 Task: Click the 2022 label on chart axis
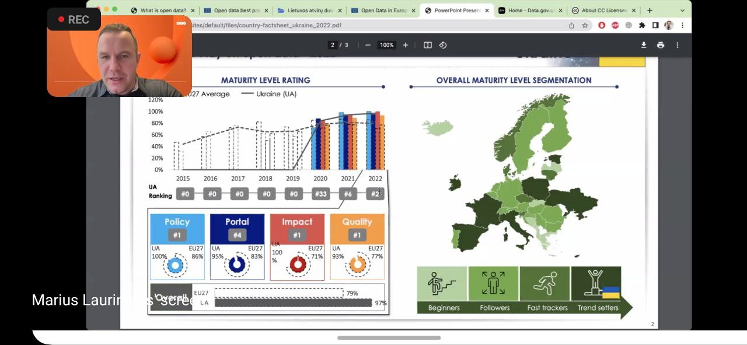(375, 179)
